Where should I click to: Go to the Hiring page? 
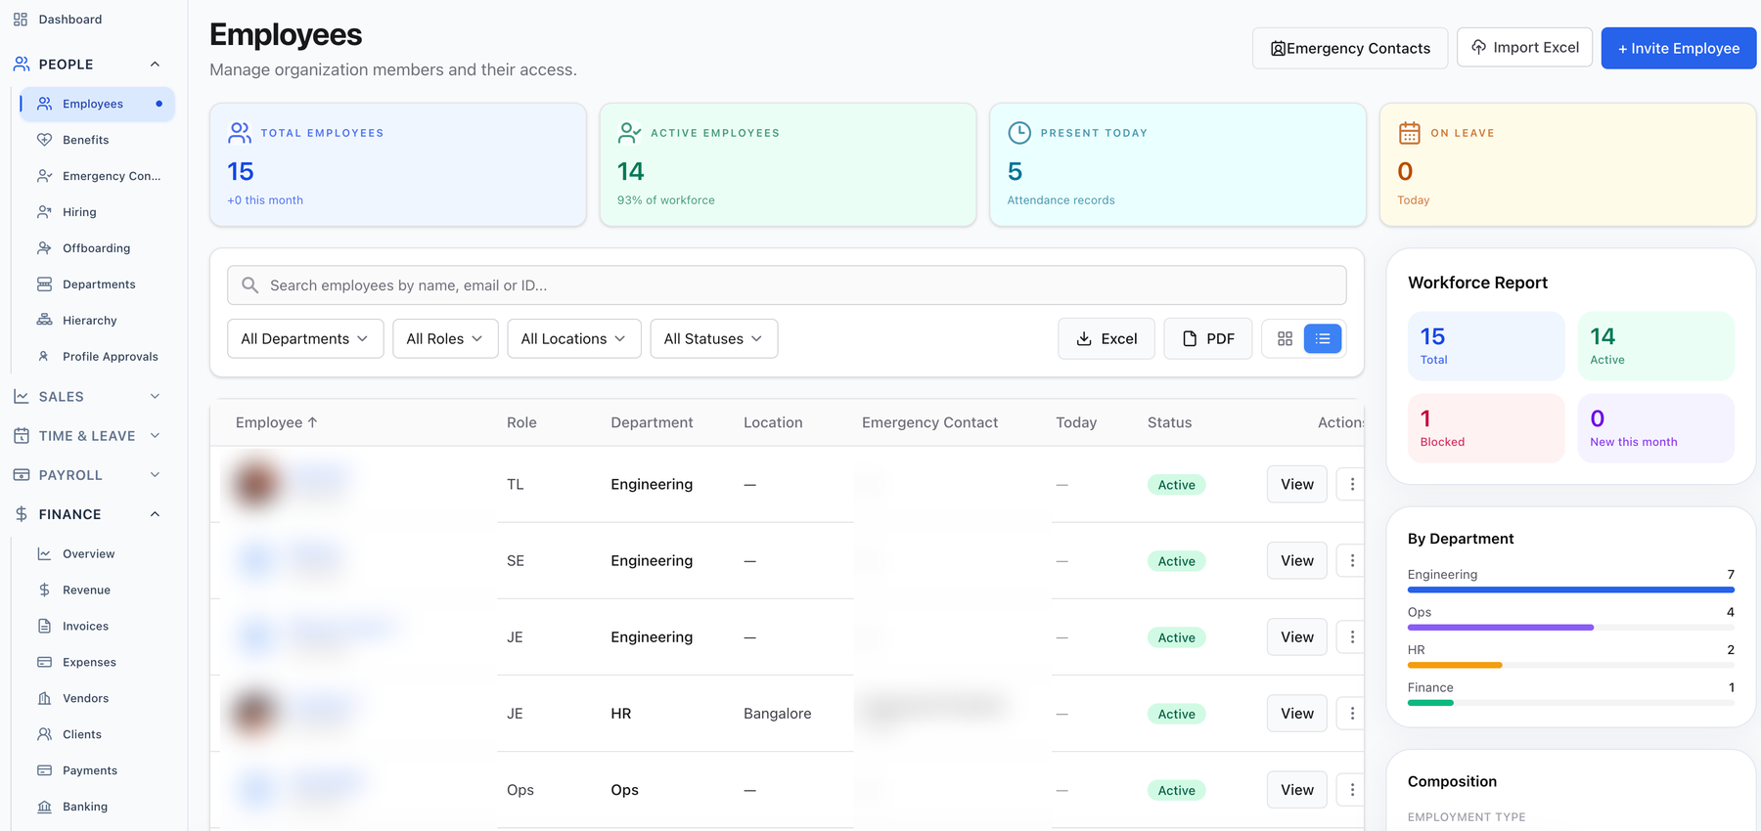click(79, 212)
